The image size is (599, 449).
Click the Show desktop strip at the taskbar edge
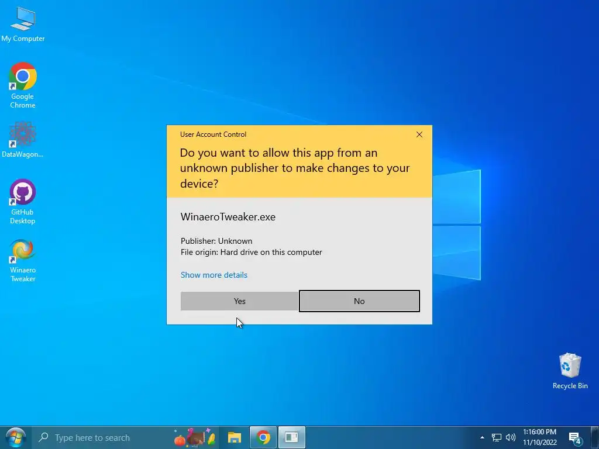click(x=594, y=438)
